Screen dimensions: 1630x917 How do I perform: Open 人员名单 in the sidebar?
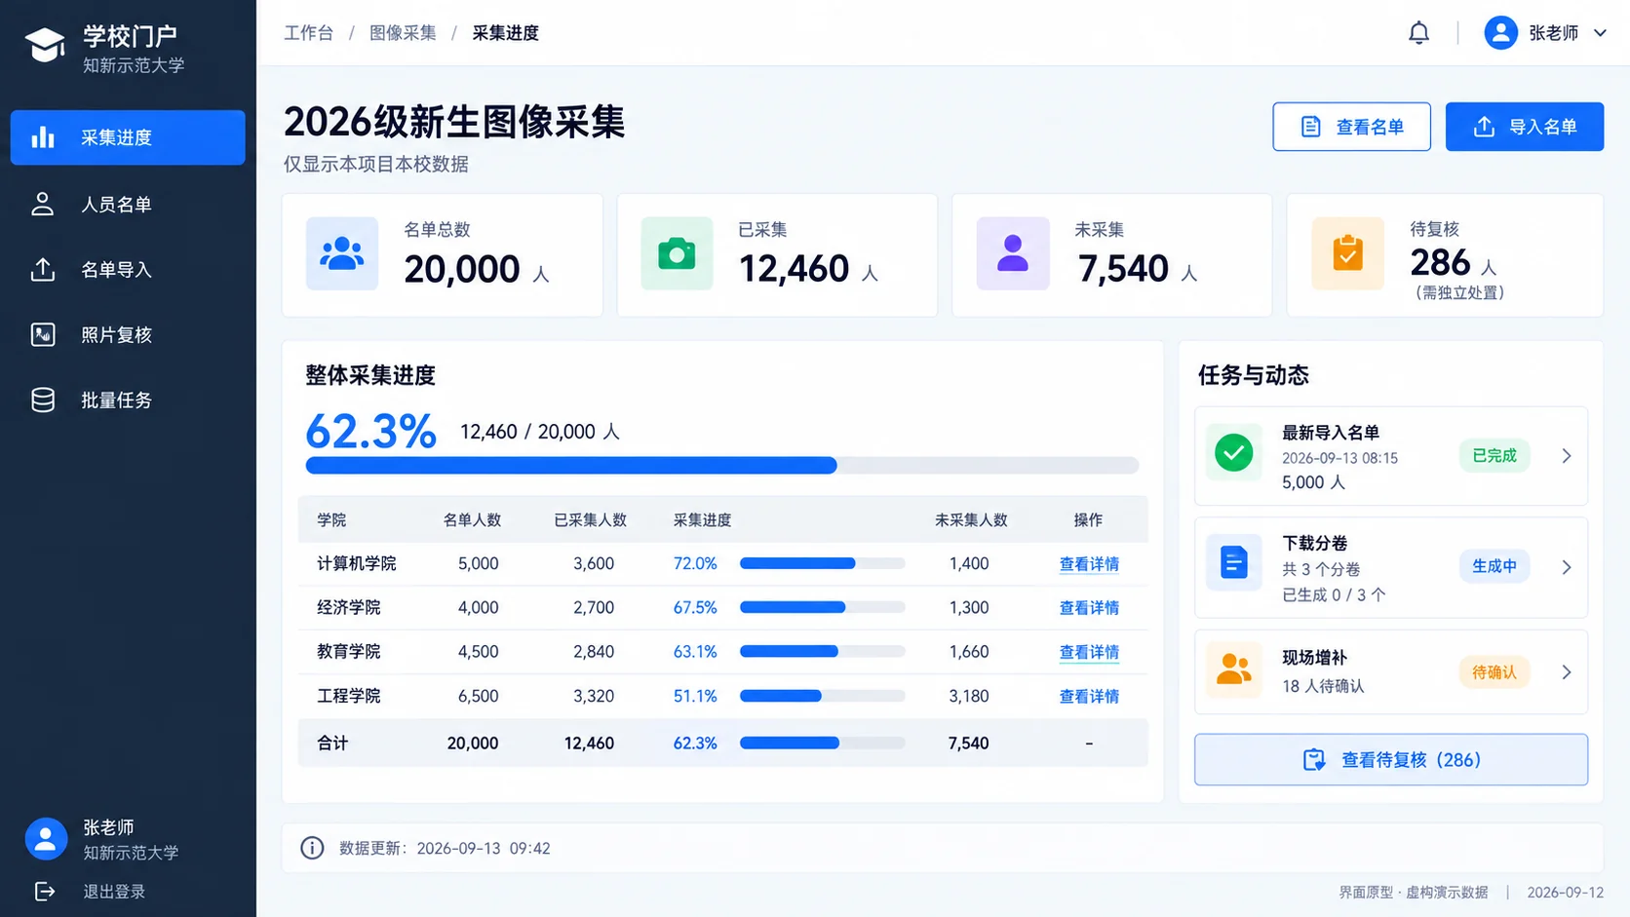point(128,205)
